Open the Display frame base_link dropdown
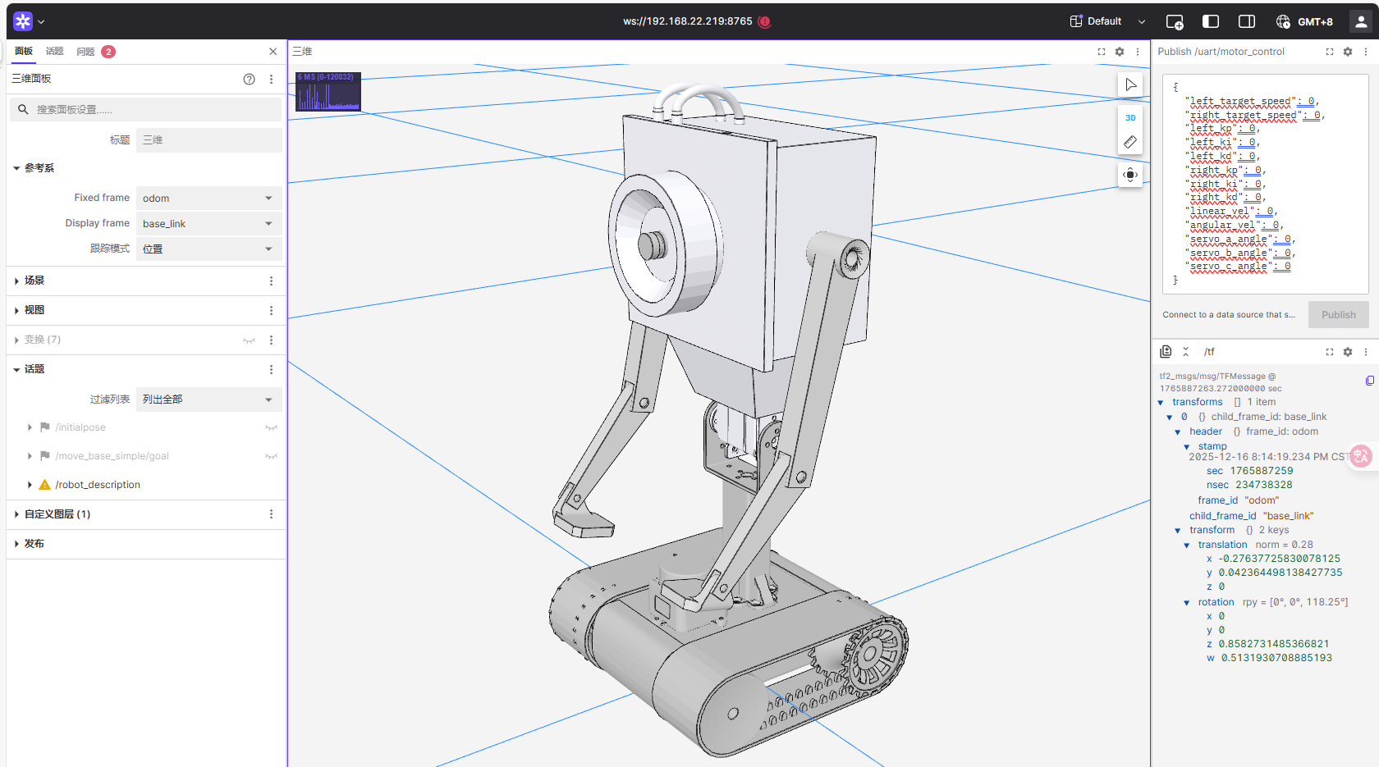 (x=209, y=224)
